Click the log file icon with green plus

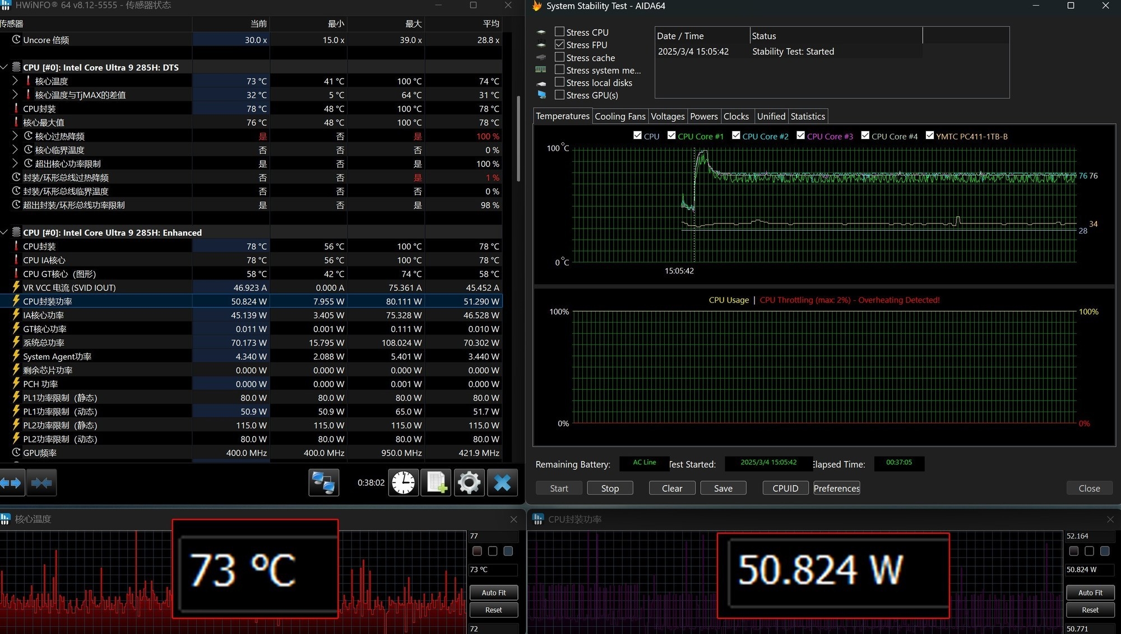pos(436,482)
